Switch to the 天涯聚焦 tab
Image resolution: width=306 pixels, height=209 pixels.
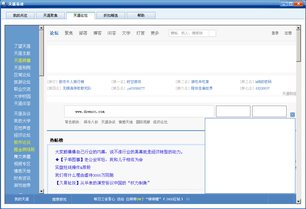pyautogui.click(x=51, y=15)
